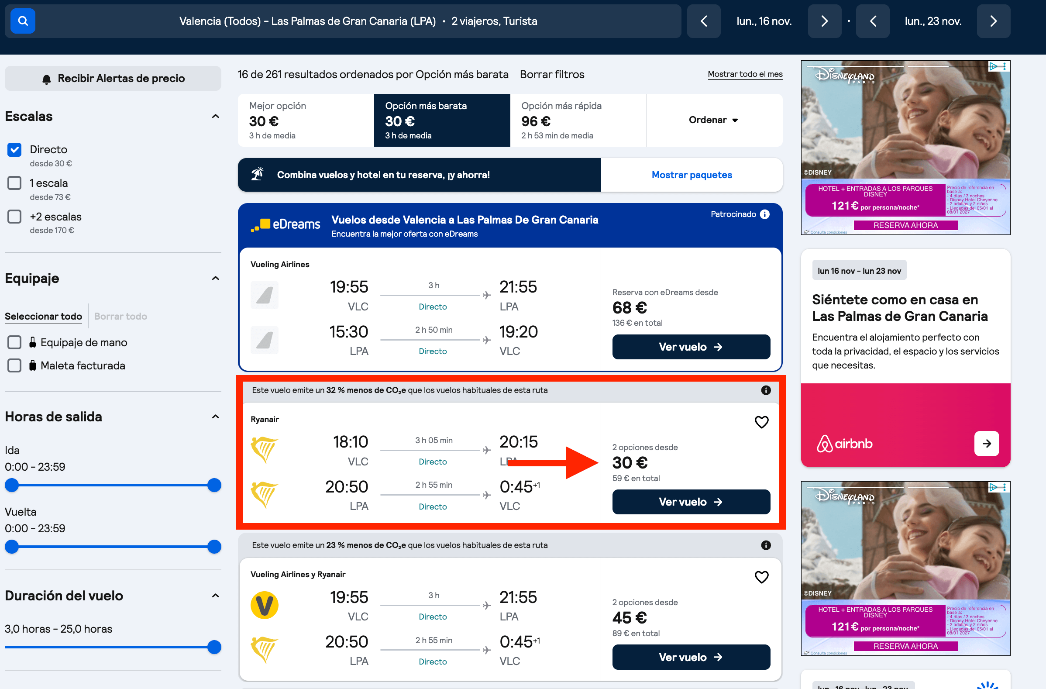Click the Airbnb ad arrow button

[x=987, y=444]
